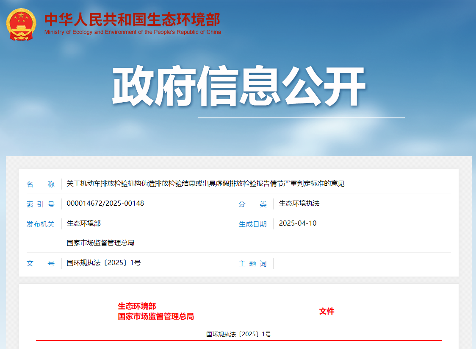Click the 发布机关 field label
Viewport: 476px width, 349px height.
40,224
